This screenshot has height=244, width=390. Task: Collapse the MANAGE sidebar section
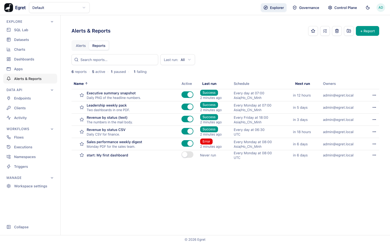(x=52, y=178)
